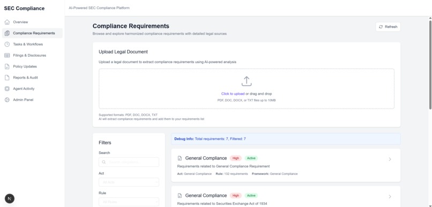Click document icon of 132 requirements card
The height and width of the screenshot is (207, 432).
pyautogui.click(x=180, y=158)
